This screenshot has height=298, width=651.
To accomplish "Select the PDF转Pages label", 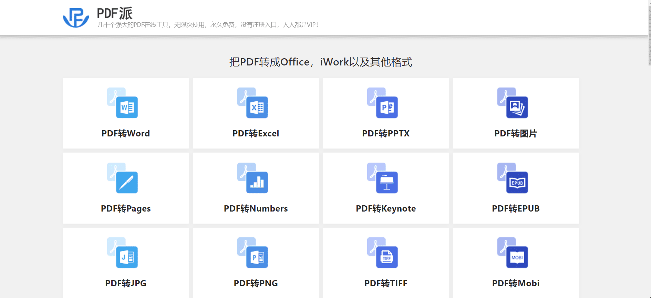I will (x=126, y=208).
